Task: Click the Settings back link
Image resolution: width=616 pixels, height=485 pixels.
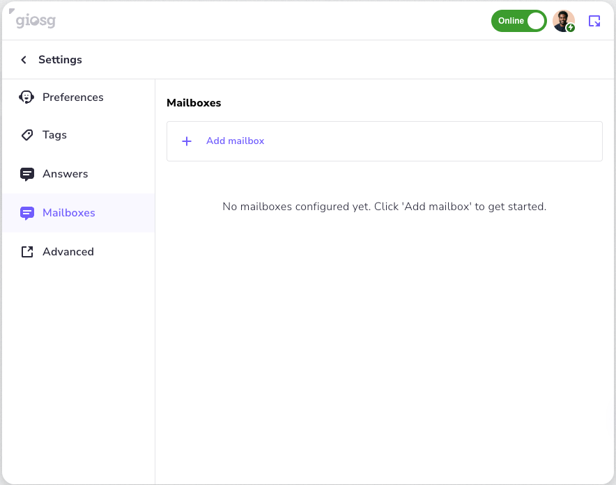Action: 60,60
